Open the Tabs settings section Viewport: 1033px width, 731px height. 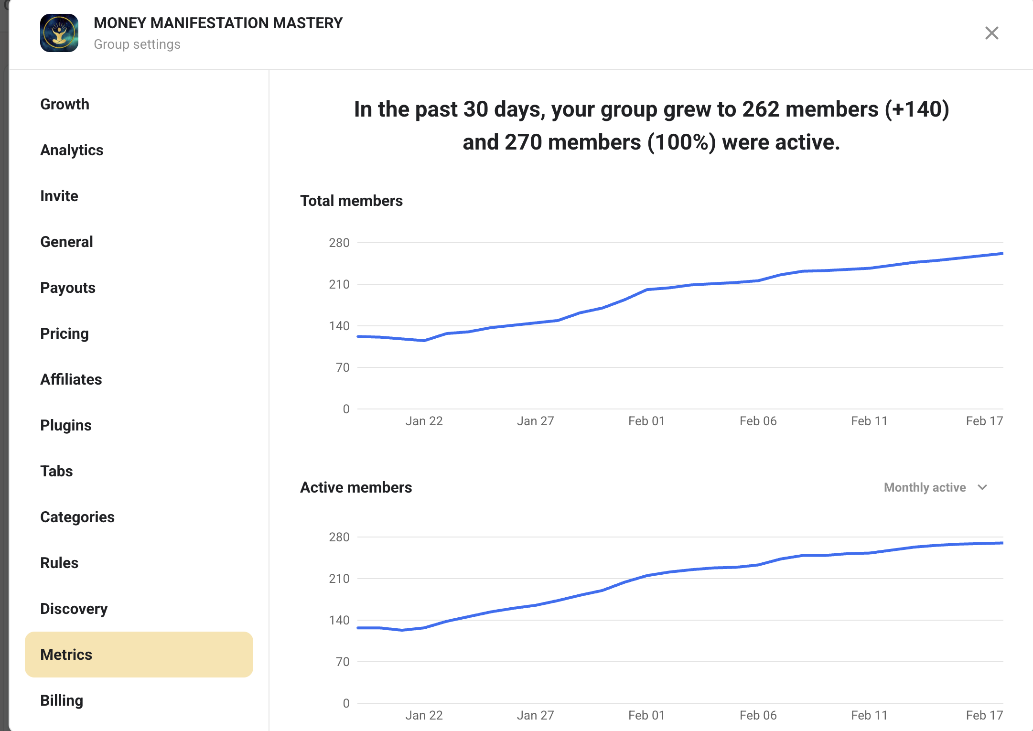point(56,471)
